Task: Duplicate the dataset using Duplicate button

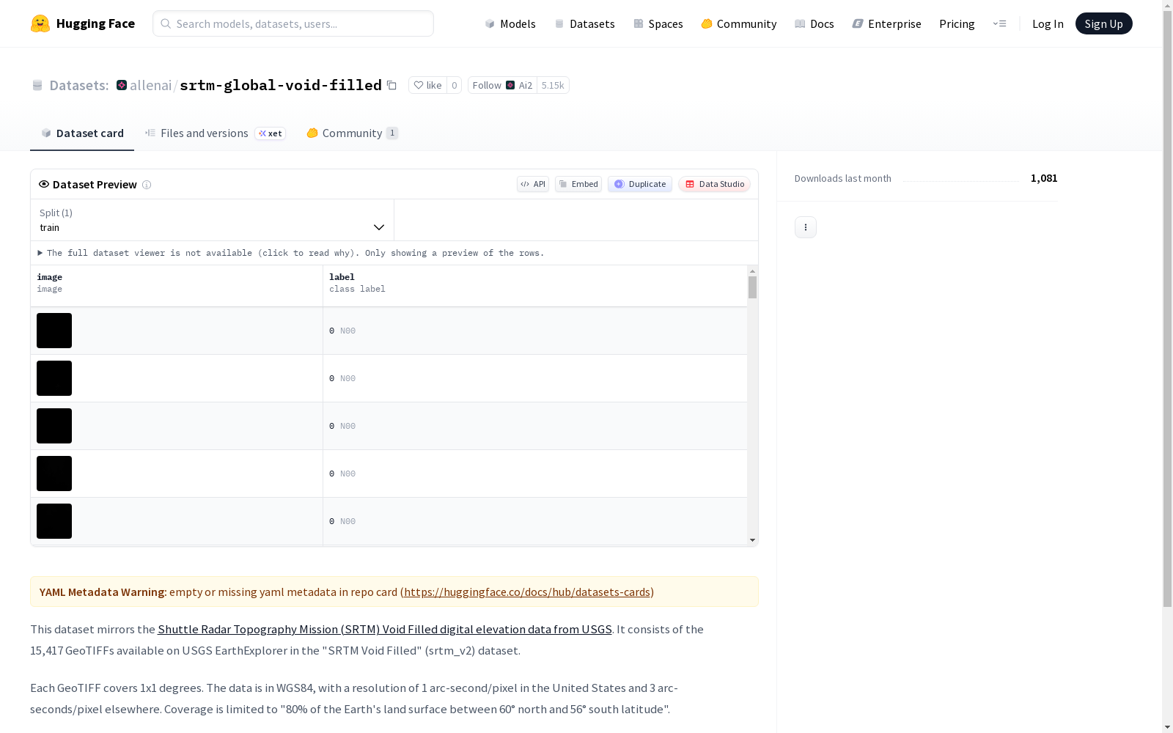Action: point(640,184)
